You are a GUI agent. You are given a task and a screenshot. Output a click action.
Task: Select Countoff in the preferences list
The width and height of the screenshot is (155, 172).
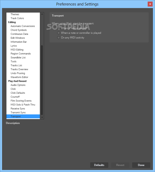click(23, 97)
